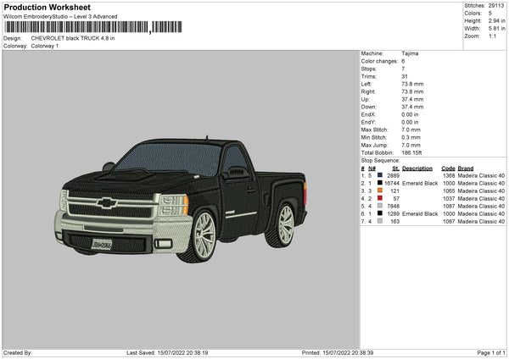The width and height of the screenshot is (509, 359).
Task: Click the Chevrolet bowtie emblem on the grille
Action: click(108, 203)
